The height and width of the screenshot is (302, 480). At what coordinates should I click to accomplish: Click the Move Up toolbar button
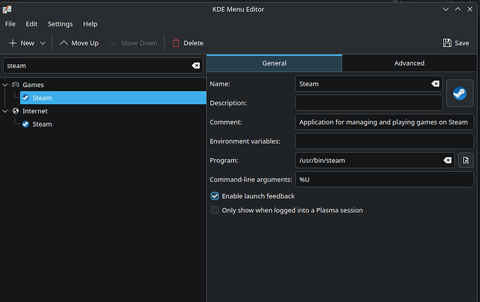click(x=79, y=43)
